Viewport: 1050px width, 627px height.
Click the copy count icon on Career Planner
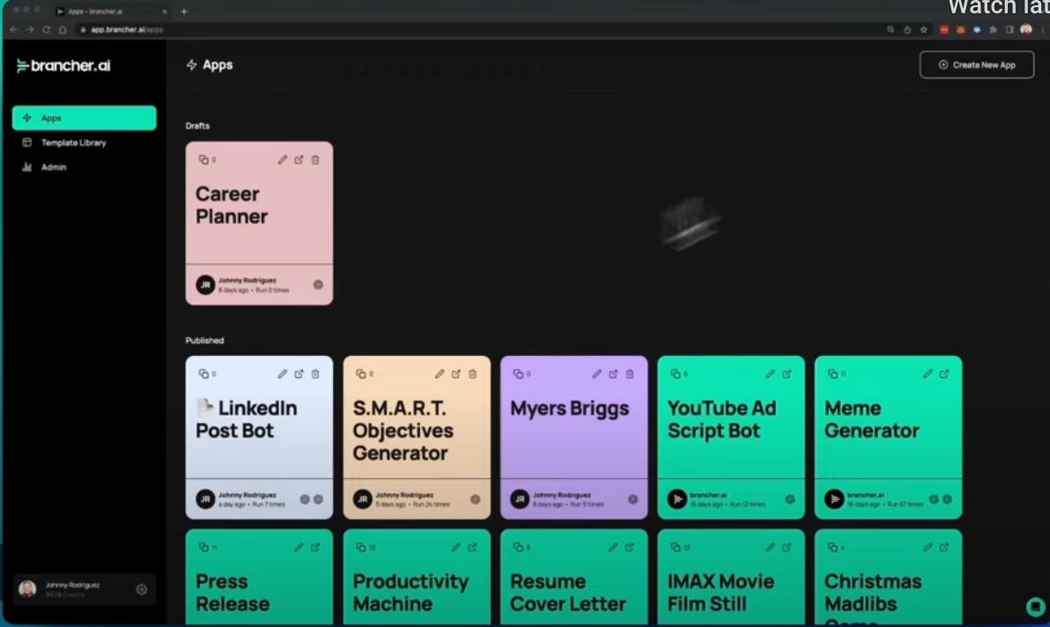pos(203,160)
